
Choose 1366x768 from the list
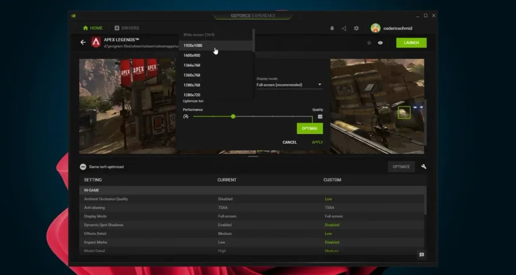pos(215,65)
